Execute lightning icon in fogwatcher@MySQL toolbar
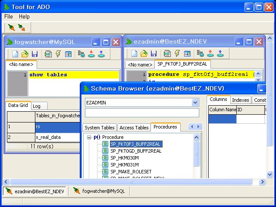Screen dimensions: 276x207 tap(58, 54)
